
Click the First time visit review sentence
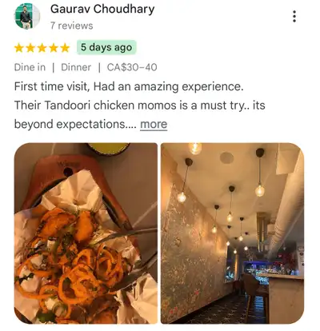tap(129, 87)
